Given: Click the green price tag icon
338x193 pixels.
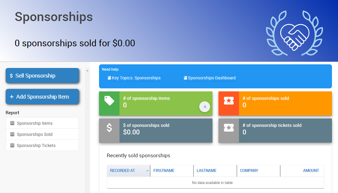Looking at the screenshot, I should (109, 101).
